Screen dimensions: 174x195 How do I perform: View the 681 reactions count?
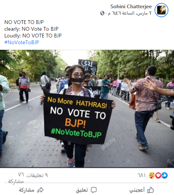[141, 175]
